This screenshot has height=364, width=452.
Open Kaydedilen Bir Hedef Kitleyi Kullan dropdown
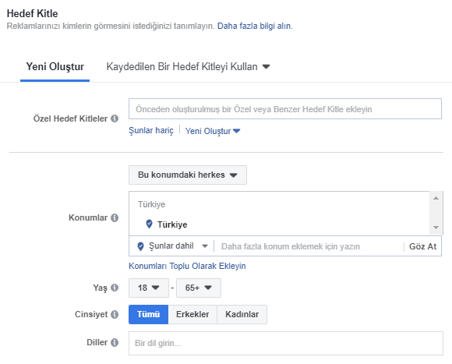click(x=188, y=66)
